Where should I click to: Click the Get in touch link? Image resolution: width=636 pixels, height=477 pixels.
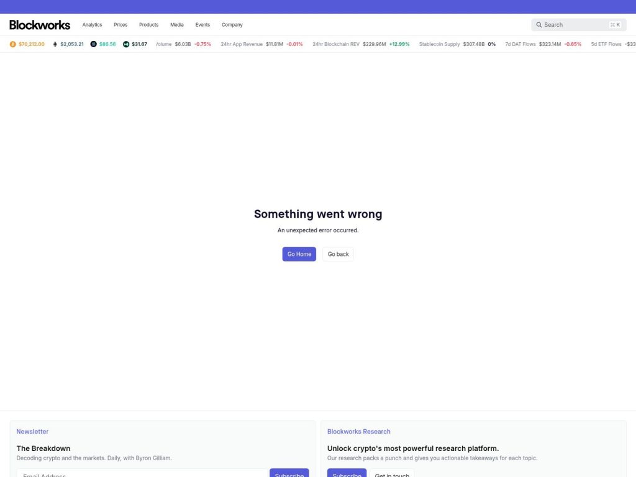(392, 475)
